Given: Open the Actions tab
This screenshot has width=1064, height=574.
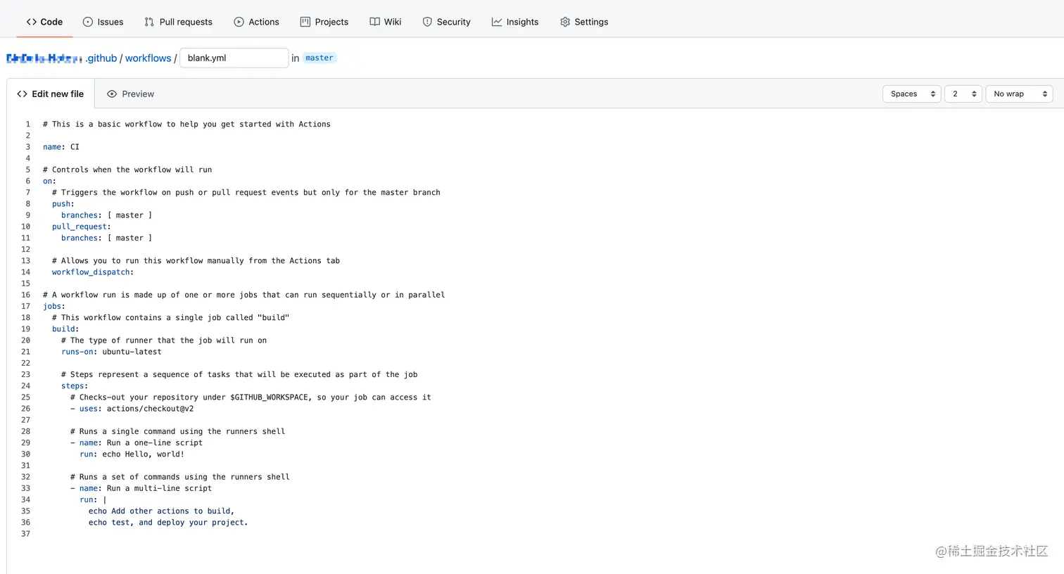Looking at the screenshot, I should pyautogui.click(x=256, y=22).
